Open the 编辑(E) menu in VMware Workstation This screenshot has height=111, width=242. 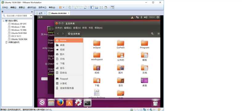click(x=13, y=7)
